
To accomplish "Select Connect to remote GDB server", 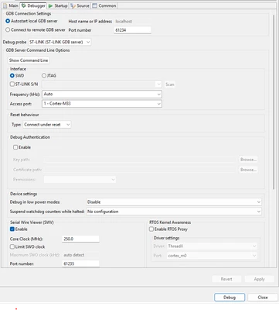I will pos(8,30).
